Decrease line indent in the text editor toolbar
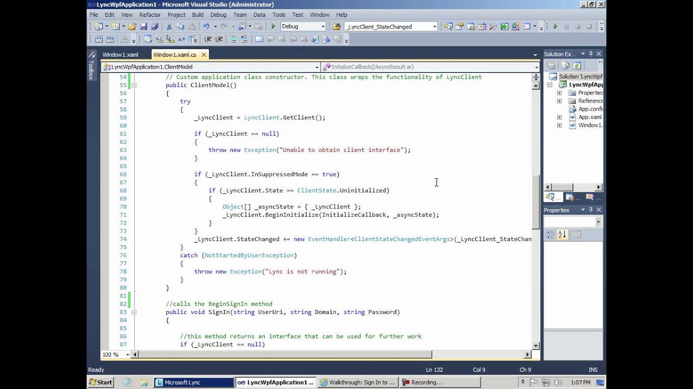Screen dimensions: 693x389 click(x=207, y=39)
